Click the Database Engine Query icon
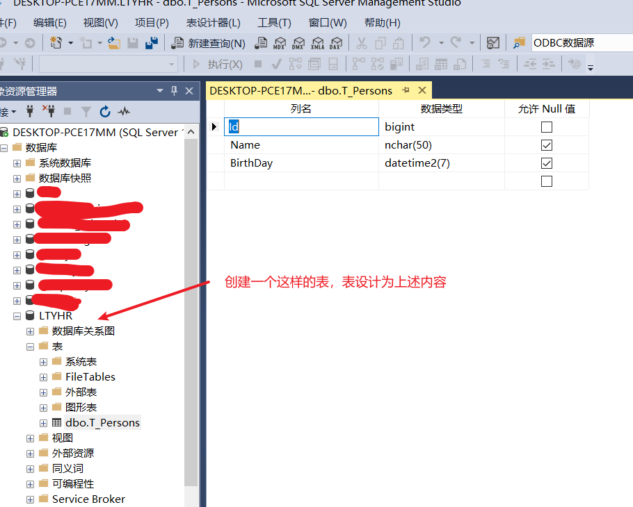The image size is (633, 507). pos(261,43)
